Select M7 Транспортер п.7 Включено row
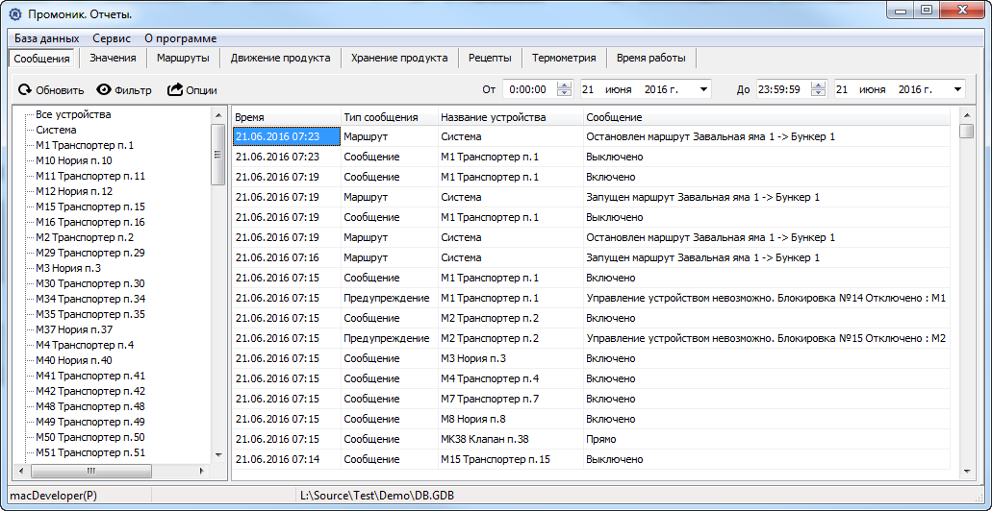The height and width of the screenshot is (511, 992). tap(591, 399)
